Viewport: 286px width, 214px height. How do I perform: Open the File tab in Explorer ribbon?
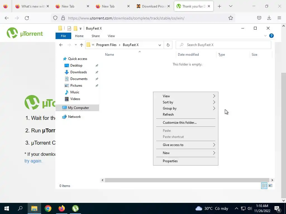click(63, 36)
